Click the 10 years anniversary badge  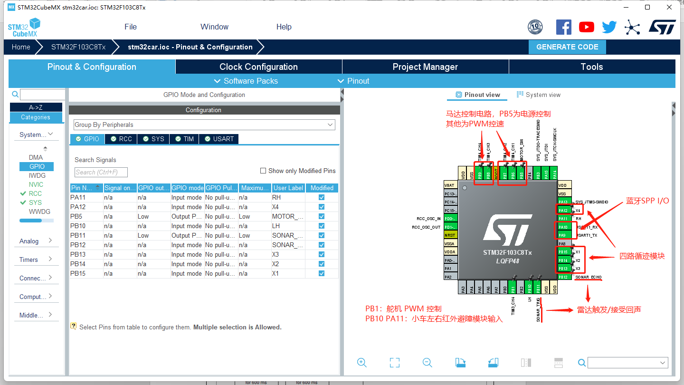(535, 27)
